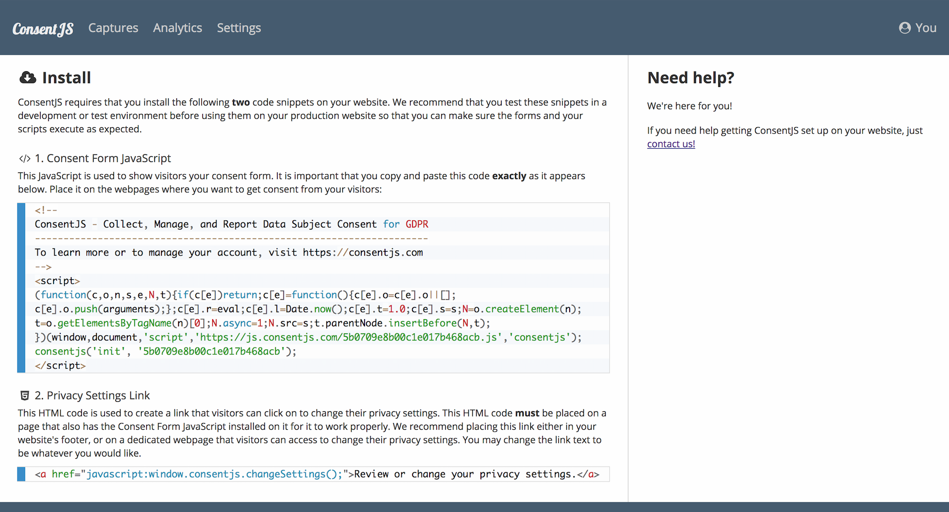
Task: Click the code brackets icon beside Consent Form JavaScript
Action: [x=25, y=159]
